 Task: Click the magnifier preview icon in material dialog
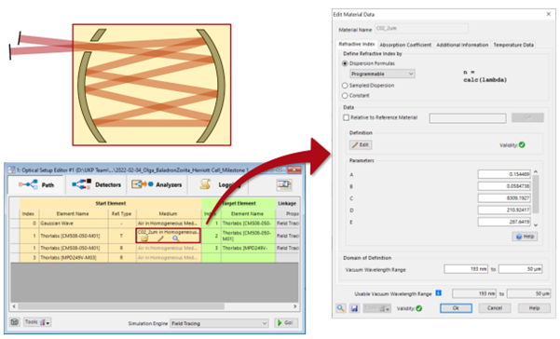coord(341,308)
